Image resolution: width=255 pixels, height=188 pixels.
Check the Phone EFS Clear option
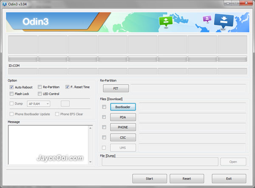[57, 114]
